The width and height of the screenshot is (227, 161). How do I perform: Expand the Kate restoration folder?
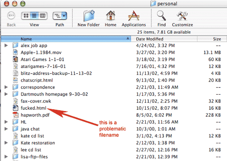[x=6, y=142]
